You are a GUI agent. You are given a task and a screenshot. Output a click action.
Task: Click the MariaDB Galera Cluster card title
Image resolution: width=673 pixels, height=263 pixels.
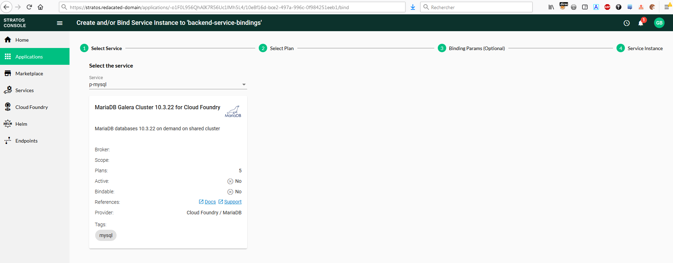pyautogui.click(x=158, y=107)
